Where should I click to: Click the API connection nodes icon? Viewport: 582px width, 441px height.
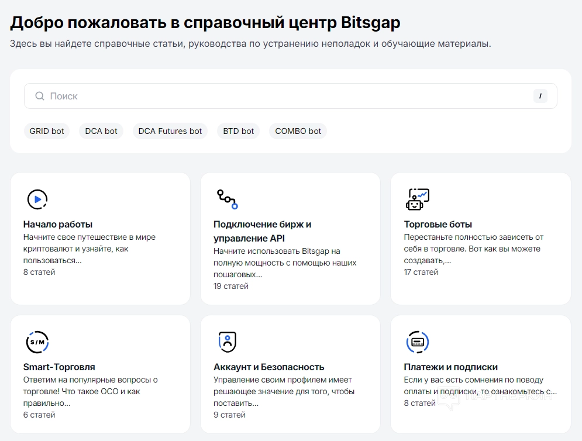227,199
